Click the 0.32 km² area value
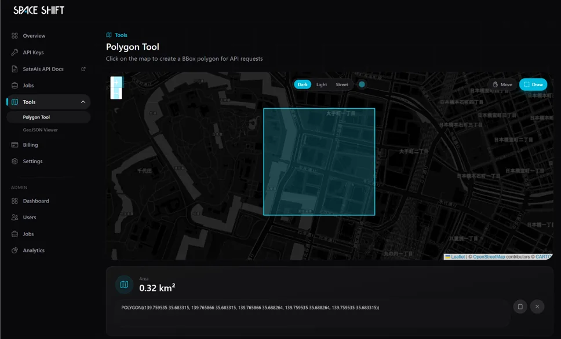The image size is (561, 339). (x=157, y=288)
